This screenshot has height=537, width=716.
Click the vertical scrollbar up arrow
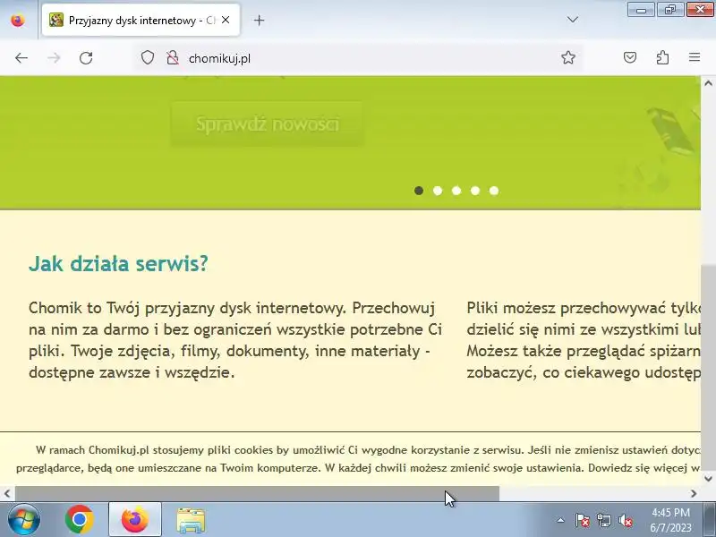coord(708,83)
